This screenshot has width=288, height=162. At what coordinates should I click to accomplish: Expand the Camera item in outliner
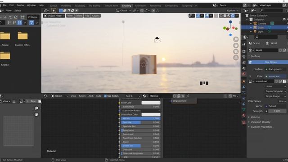251,23
